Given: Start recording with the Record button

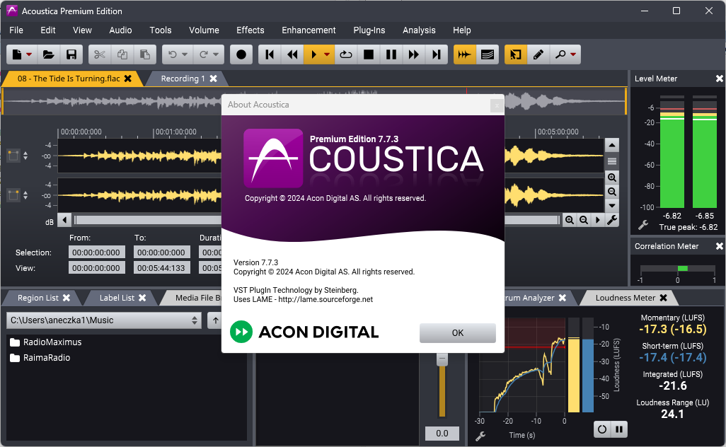Looking at the screenshot, I should pos(241,54).
